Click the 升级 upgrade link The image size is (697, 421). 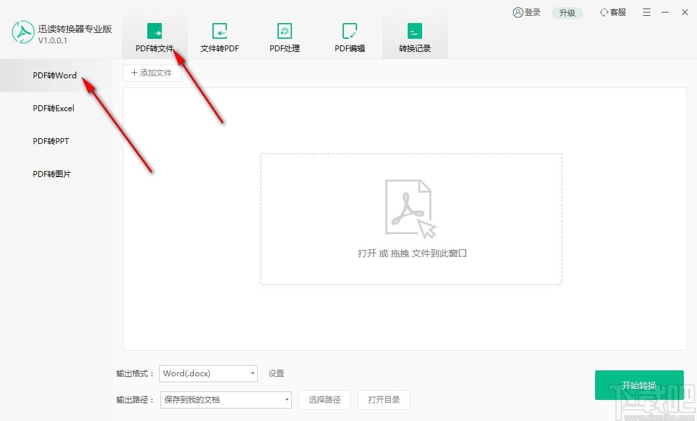point(567,12)
